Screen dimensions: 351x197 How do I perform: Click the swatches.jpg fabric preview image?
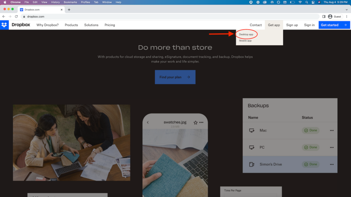175,163
